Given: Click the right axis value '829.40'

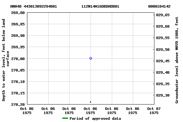Looking at the screenshot, I should 163,72.
